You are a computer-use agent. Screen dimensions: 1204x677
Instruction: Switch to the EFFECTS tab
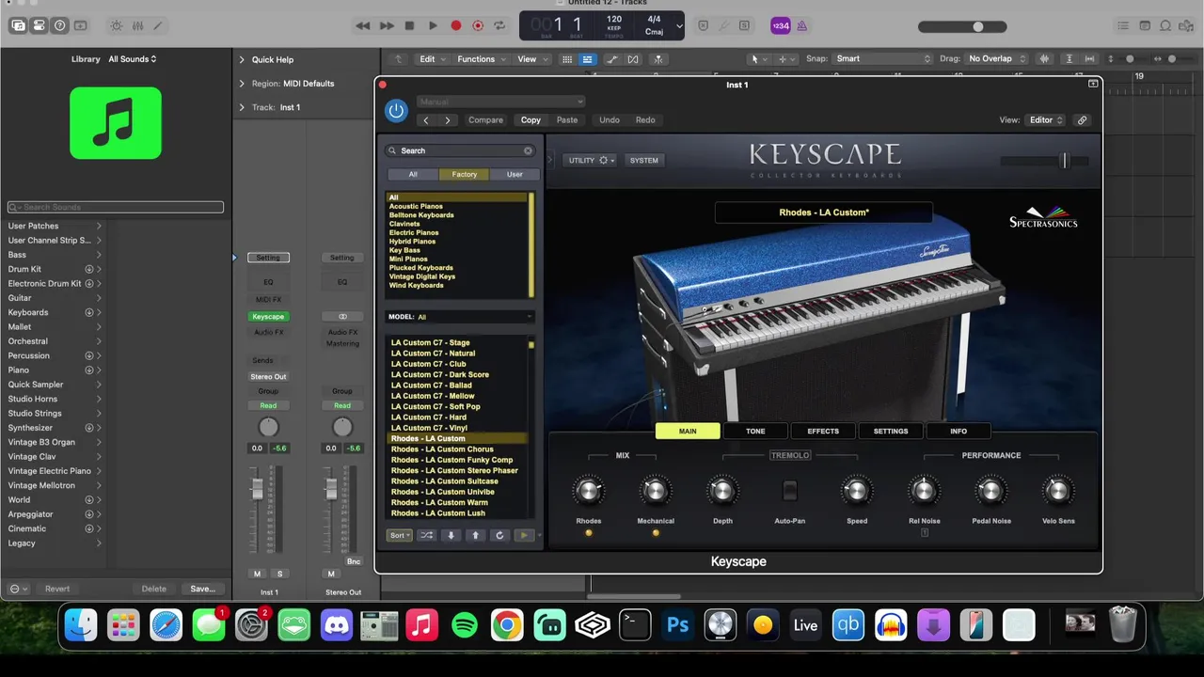click(823, 432)
